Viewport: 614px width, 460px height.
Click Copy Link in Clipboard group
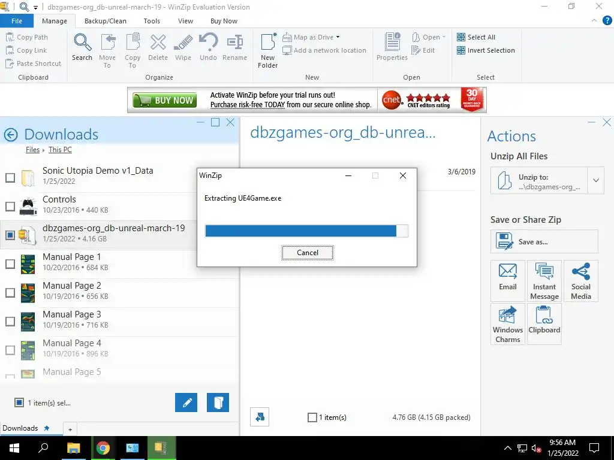[x=26, y=50]
